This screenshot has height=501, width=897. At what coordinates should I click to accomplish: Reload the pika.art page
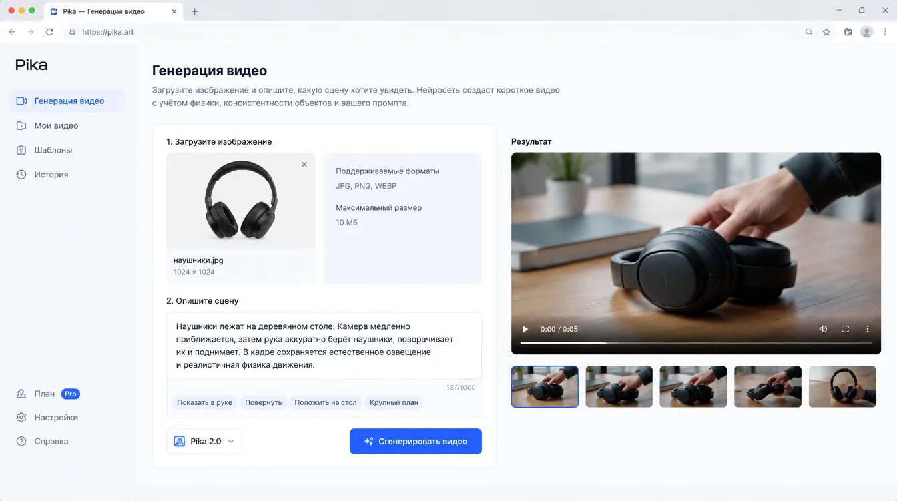coord(49,32)
